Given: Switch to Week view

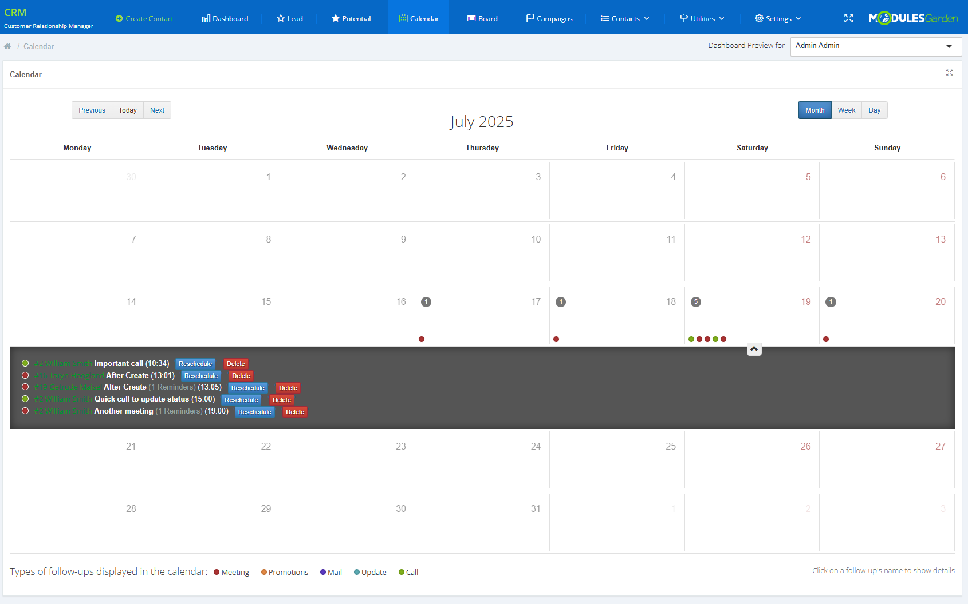Looking at the screenshot, I should tap(846, 110).
